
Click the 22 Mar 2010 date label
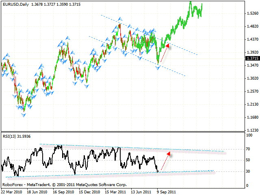[13, 191]
